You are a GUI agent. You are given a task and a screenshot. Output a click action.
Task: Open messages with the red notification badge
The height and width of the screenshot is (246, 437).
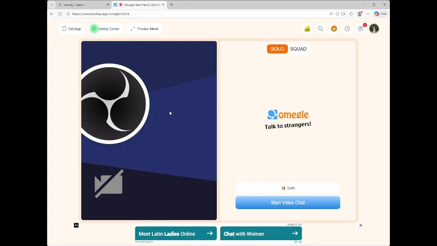361,29
